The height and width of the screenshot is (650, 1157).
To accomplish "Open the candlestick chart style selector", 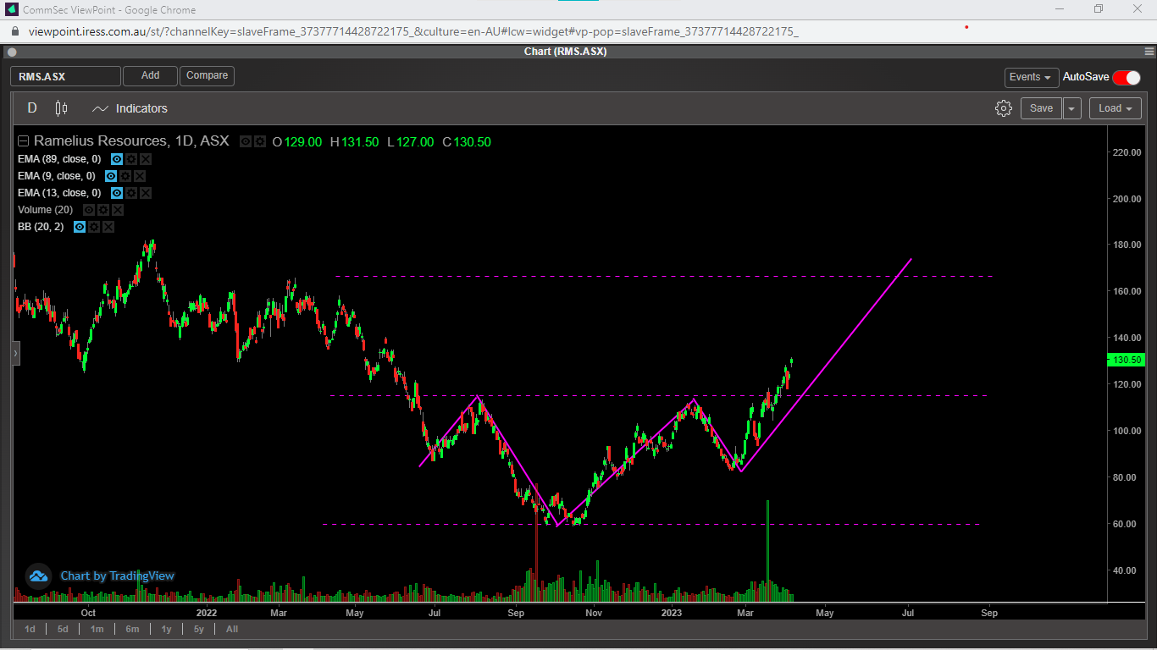I will pos(61,108).
